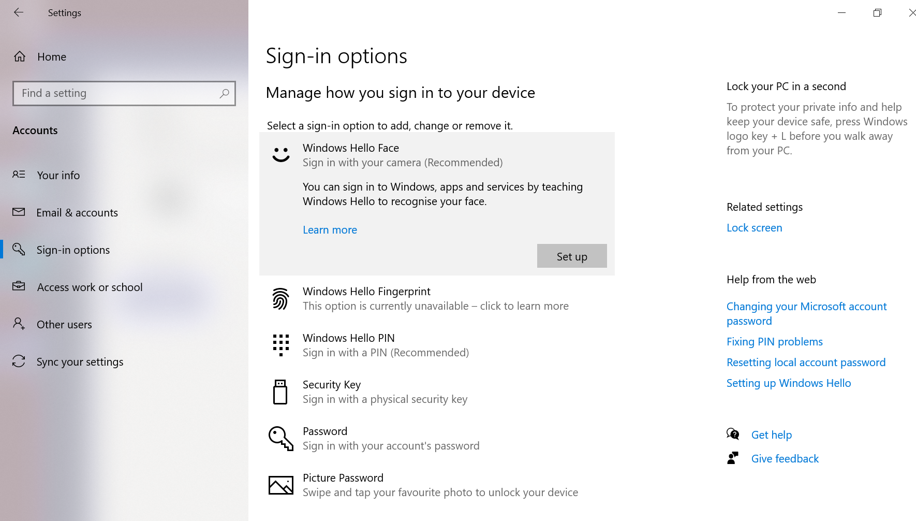
Task: Open the Lock screen related setting
Action: coord(754,228)
